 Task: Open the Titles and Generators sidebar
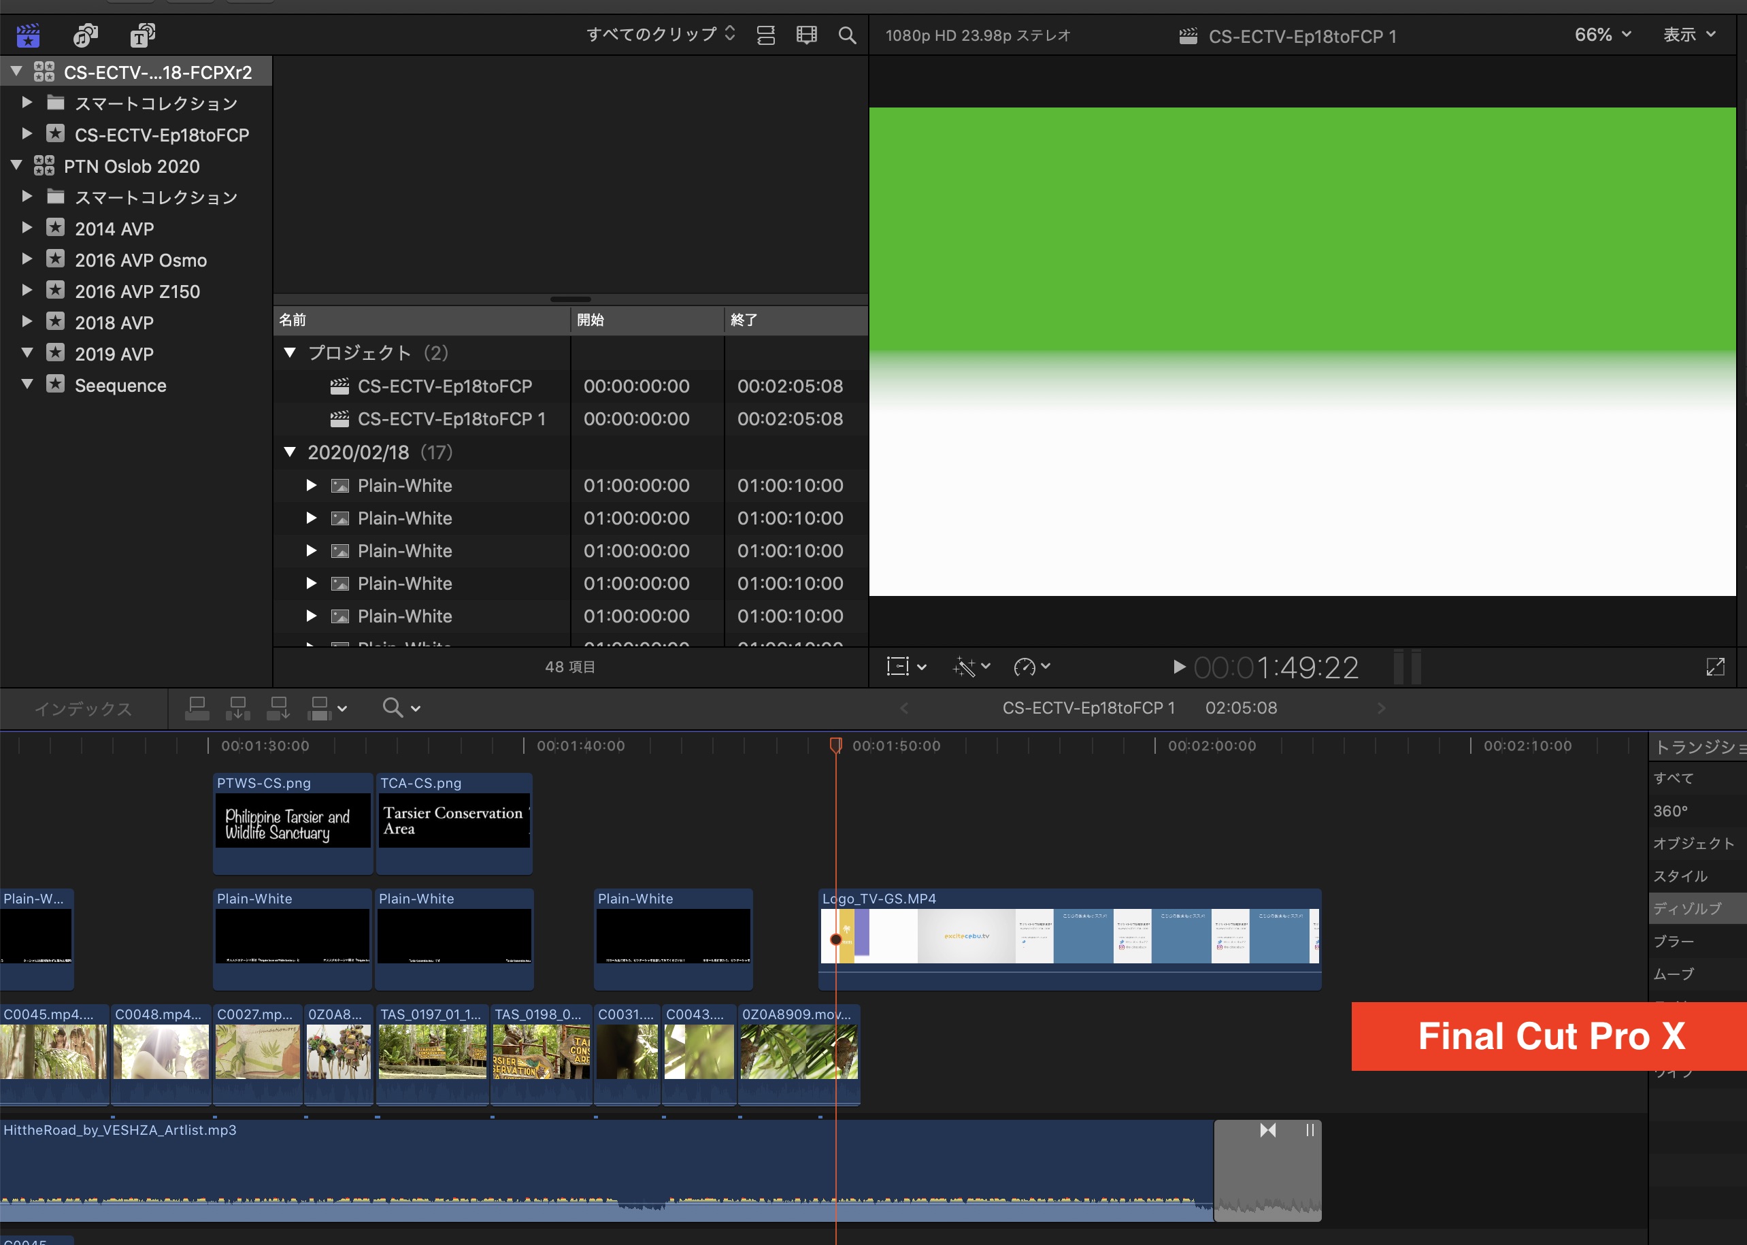click(x=143, y=35)
